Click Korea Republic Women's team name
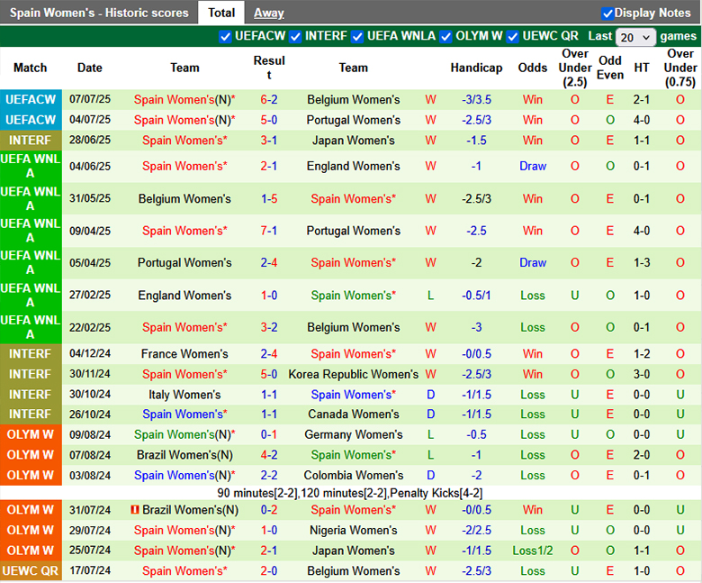The width and height of the screenshot is (702, 583). 353,374
